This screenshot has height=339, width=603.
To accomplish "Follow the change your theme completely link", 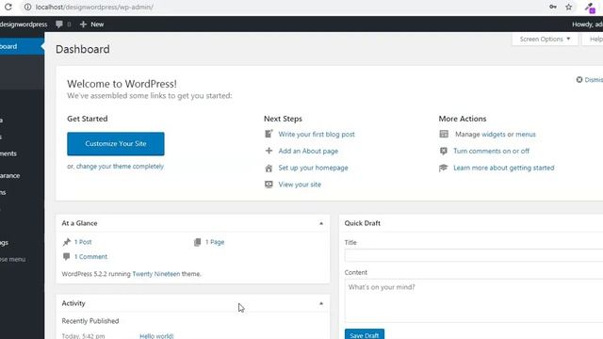I will point(120,167).
